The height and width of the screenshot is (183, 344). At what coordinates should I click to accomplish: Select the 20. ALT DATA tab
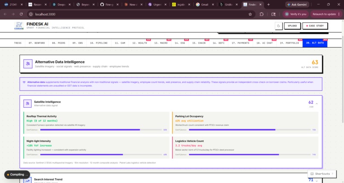315,43
